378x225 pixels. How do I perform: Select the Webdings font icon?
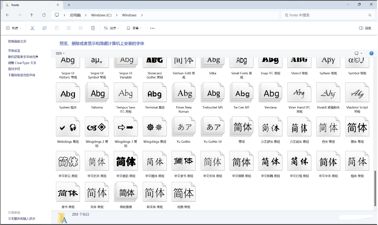[68, 127]
